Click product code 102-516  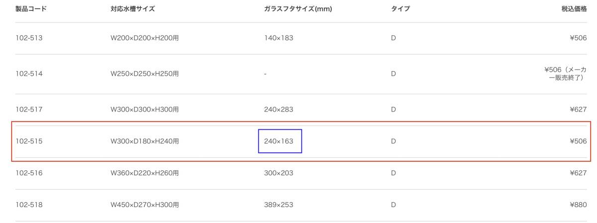pos(29,173)
